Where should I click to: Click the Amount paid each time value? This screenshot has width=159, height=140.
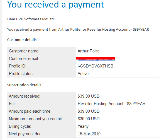(89, 111)
